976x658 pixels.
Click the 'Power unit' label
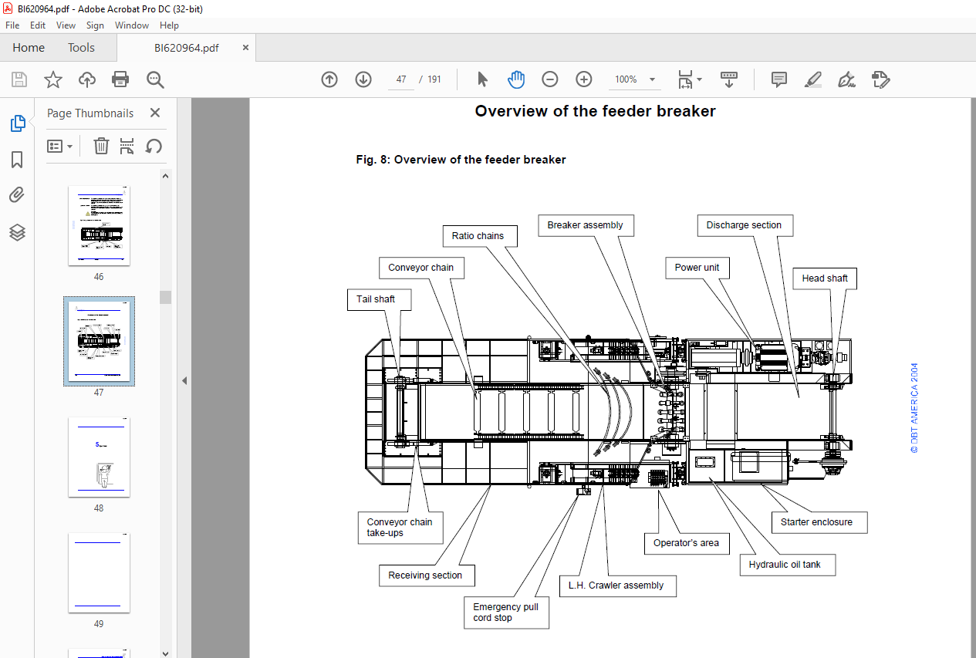(x=697, y=268)
